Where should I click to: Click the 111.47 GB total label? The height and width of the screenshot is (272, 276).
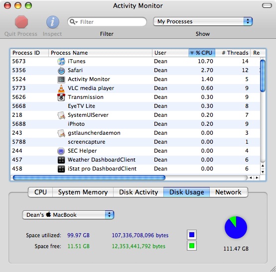(x=236, y=249)
